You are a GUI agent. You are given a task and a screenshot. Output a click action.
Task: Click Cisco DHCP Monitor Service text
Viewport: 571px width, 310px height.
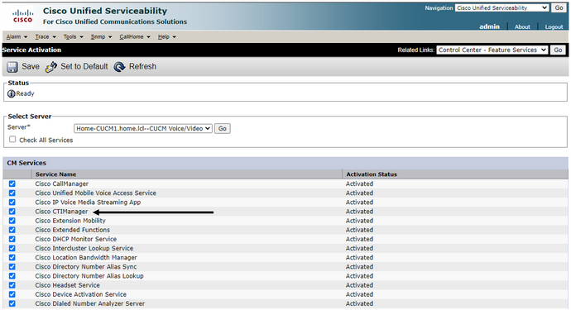pos(76,239)
